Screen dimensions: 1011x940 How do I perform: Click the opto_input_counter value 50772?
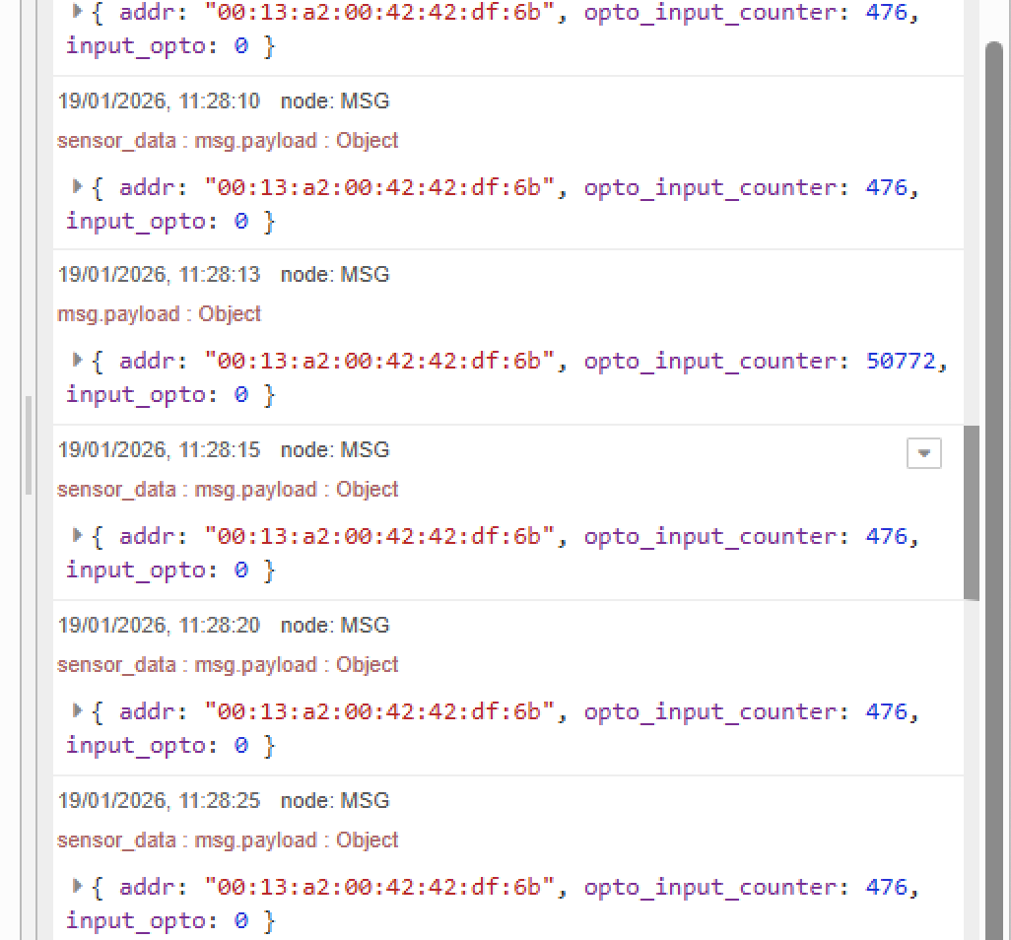pos(901,361)
